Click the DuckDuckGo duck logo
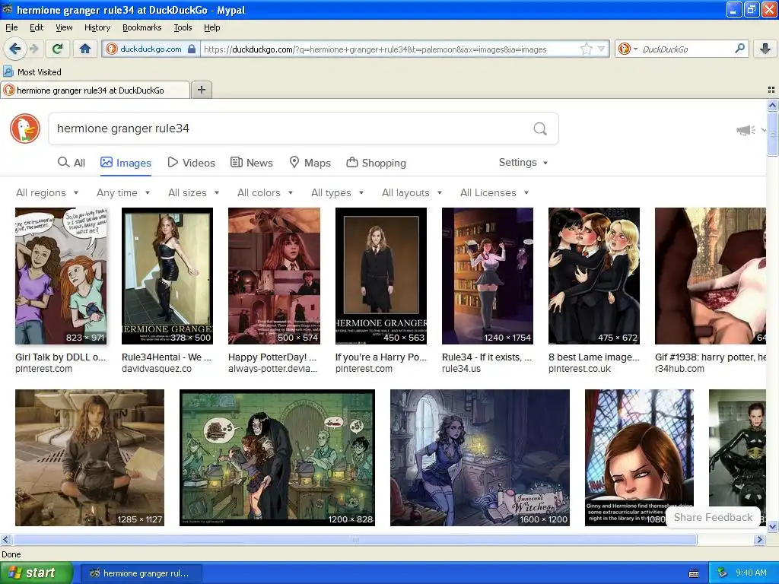The width and height of the screenshot is (779, 584). coord(25,129)
